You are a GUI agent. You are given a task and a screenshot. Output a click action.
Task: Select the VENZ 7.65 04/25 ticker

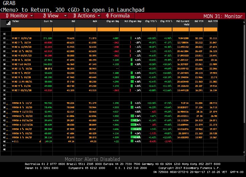click(21, 64)
